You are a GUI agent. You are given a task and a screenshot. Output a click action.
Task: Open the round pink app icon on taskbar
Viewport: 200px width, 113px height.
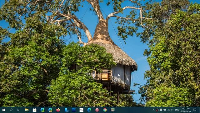(97, 110)
